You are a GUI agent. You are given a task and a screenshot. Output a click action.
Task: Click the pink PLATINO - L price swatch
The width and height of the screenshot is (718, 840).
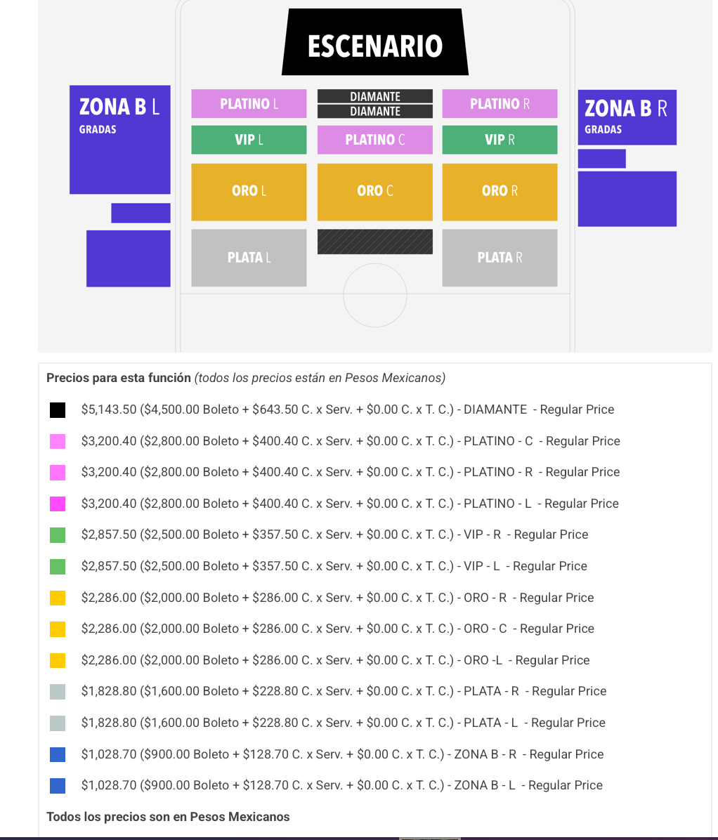58,504
